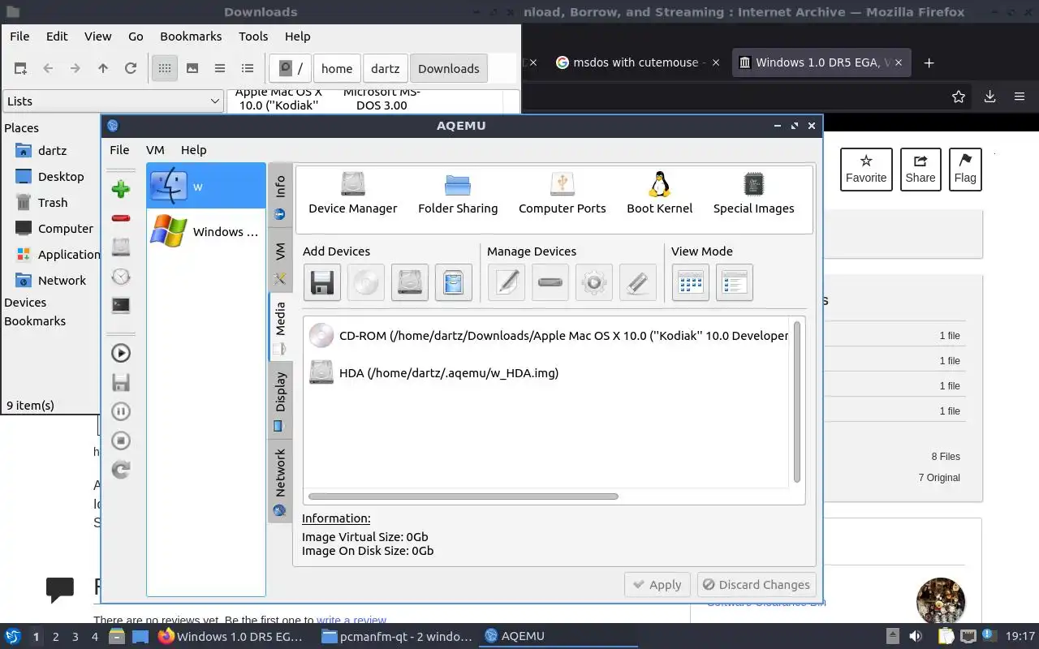Click Discard Changes button
1039x649 pixels.
pyautogui.click(x=757, y=585)
